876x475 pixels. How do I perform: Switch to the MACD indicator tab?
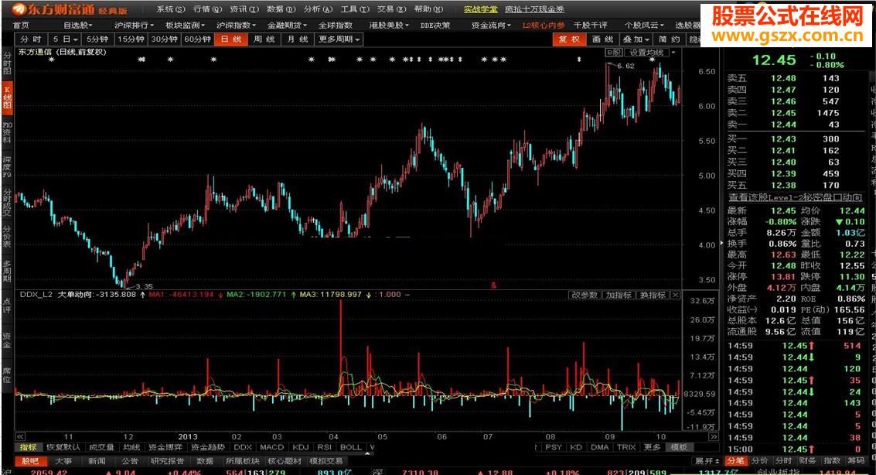pyautogui.click(x=271, y=446)
